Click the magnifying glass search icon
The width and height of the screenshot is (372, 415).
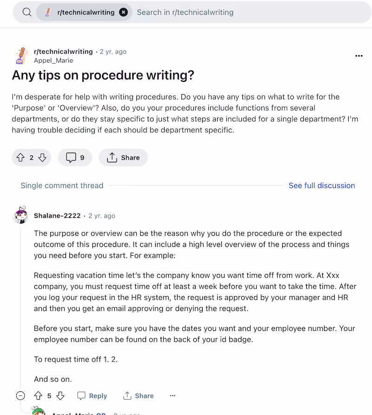[x=27, y=12]
